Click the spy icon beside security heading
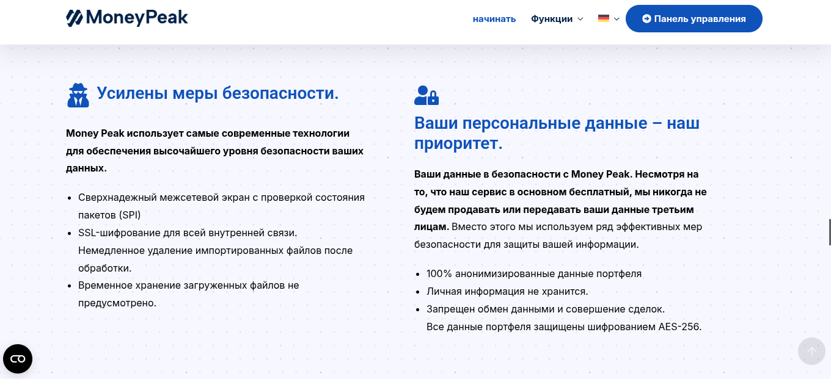The image size is (831, 379). (x=78, y=95)
